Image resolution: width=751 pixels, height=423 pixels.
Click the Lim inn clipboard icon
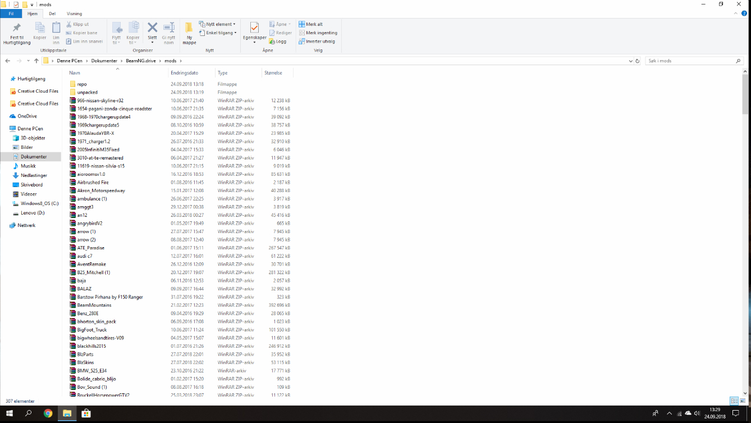56,28
